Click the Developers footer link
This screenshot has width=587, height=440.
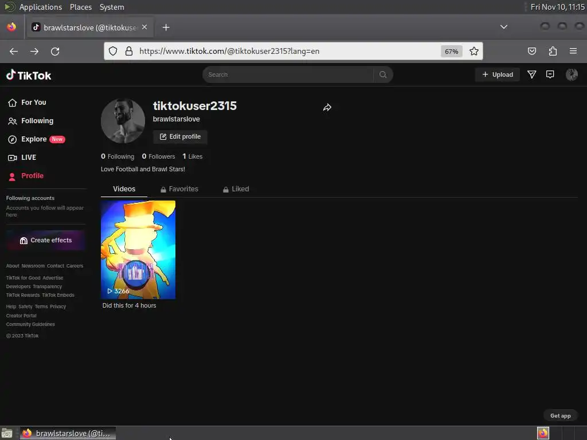coord(18,286)
